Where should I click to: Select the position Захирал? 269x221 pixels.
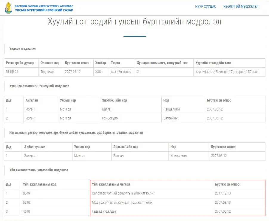(30, 156)
